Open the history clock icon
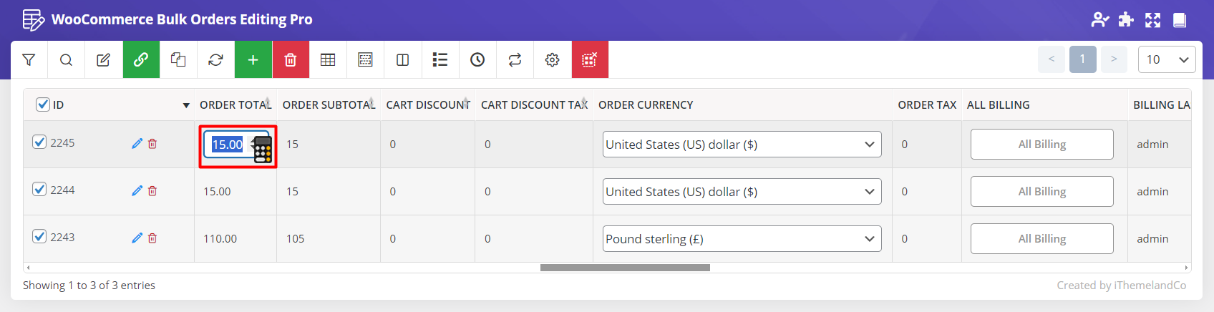The width and height of the screenshot is (1214, 312). (477, 60)
